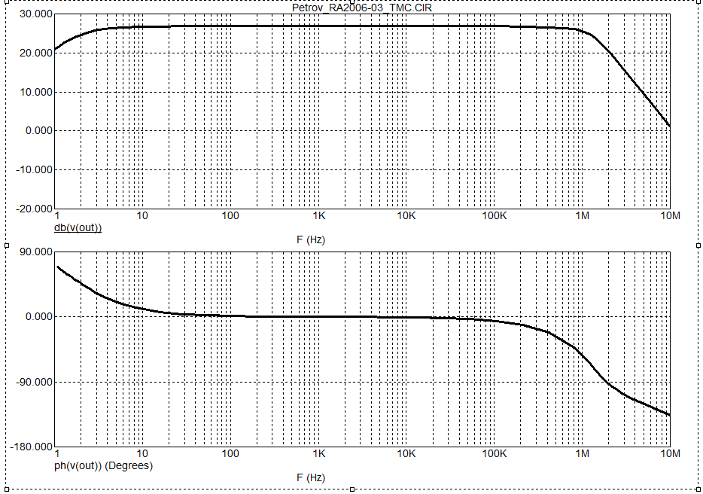Click the -180.000 tick on the phase axis
This screenshot has height=494, width=703.
pos(32,447)
